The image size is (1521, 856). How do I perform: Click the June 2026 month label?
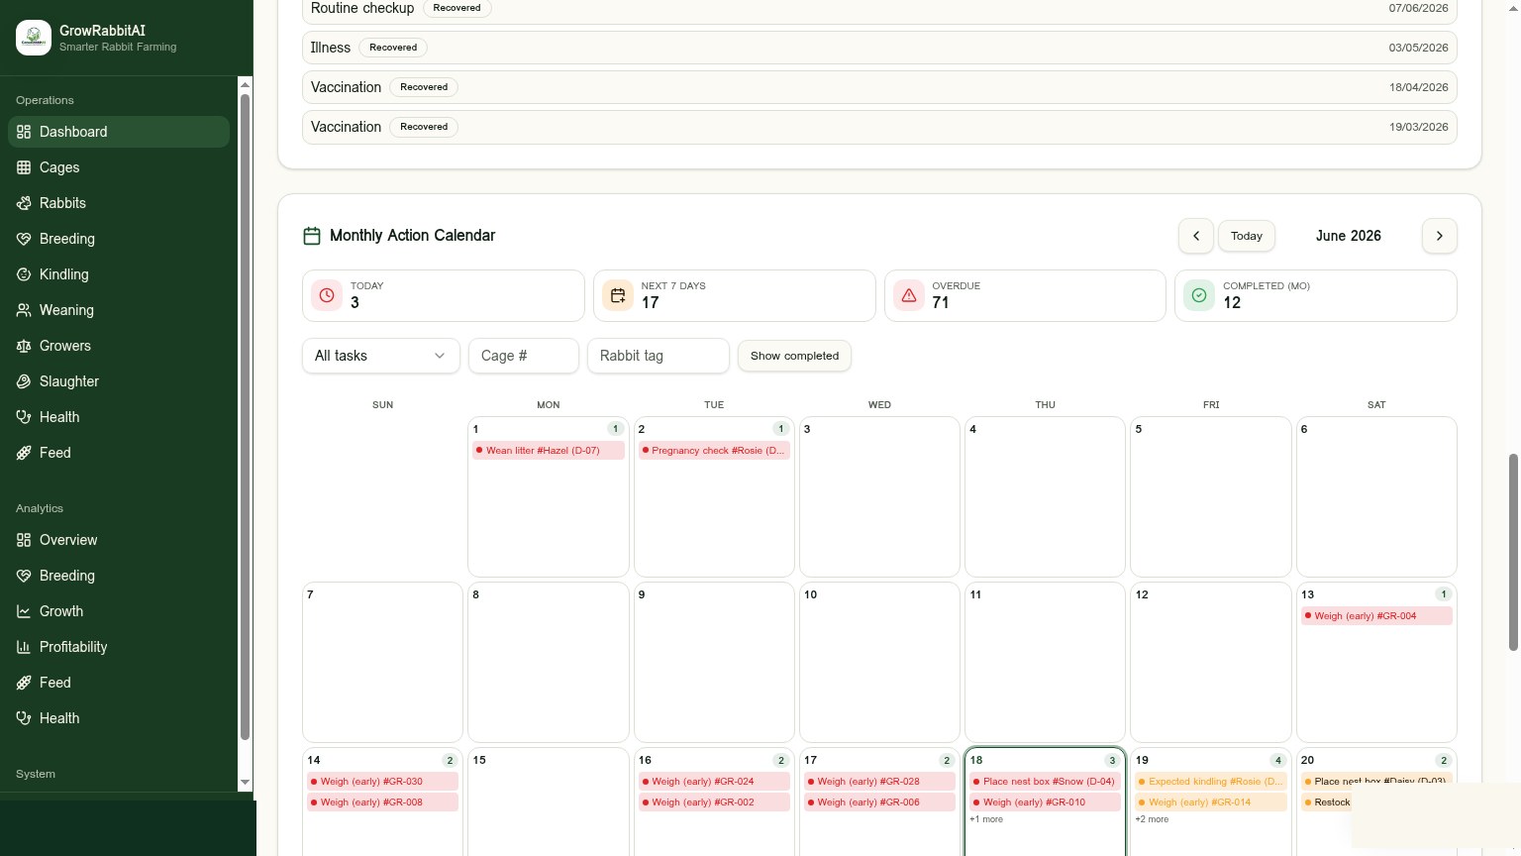[1348, 236]
